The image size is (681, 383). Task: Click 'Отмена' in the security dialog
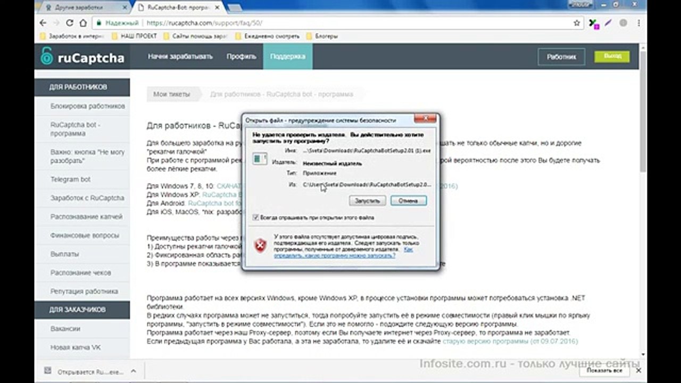tap(409, 201)
